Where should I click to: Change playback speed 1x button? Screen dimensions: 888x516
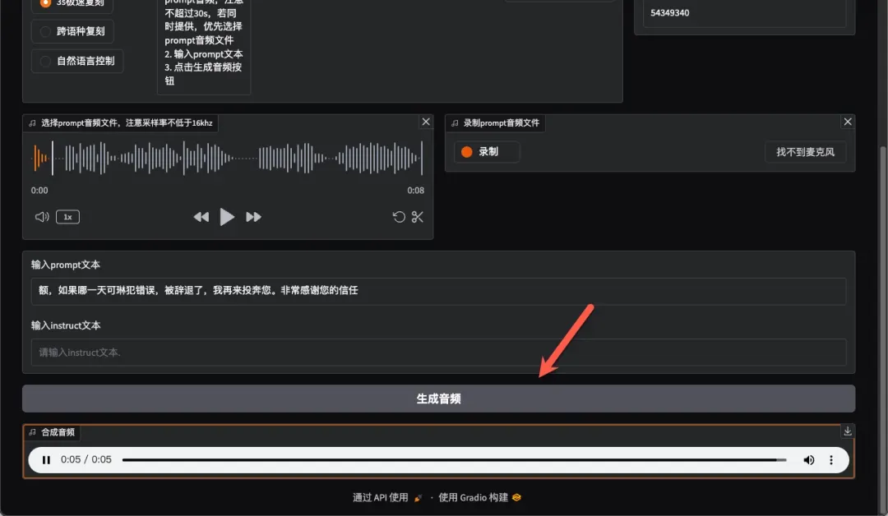[67, 217]
